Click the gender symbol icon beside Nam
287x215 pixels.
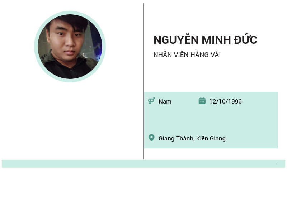click(x=151, y=101)
